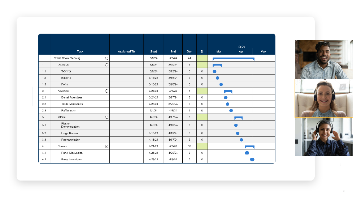This screenshot has width=361, height=199.
Task: Click end date 3/20/24 in Pens row
Action: pos(173,84)
